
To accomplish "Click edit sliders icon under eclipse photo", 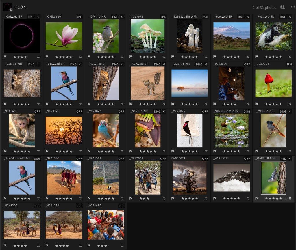I will (x=38, y=57).
